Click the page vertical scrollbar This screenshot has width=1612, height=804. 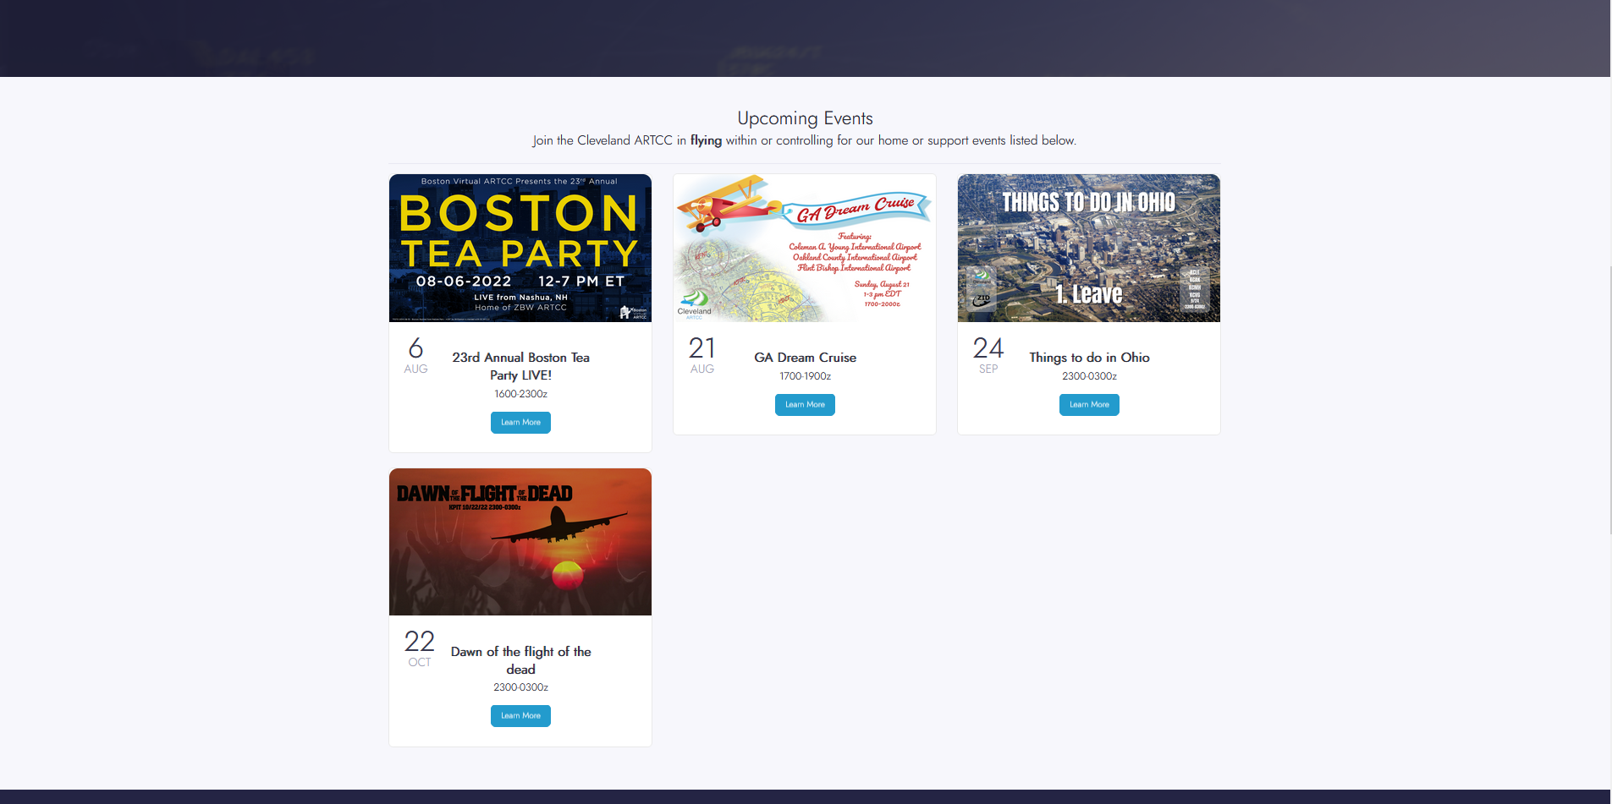click(x=1611, y=399)
